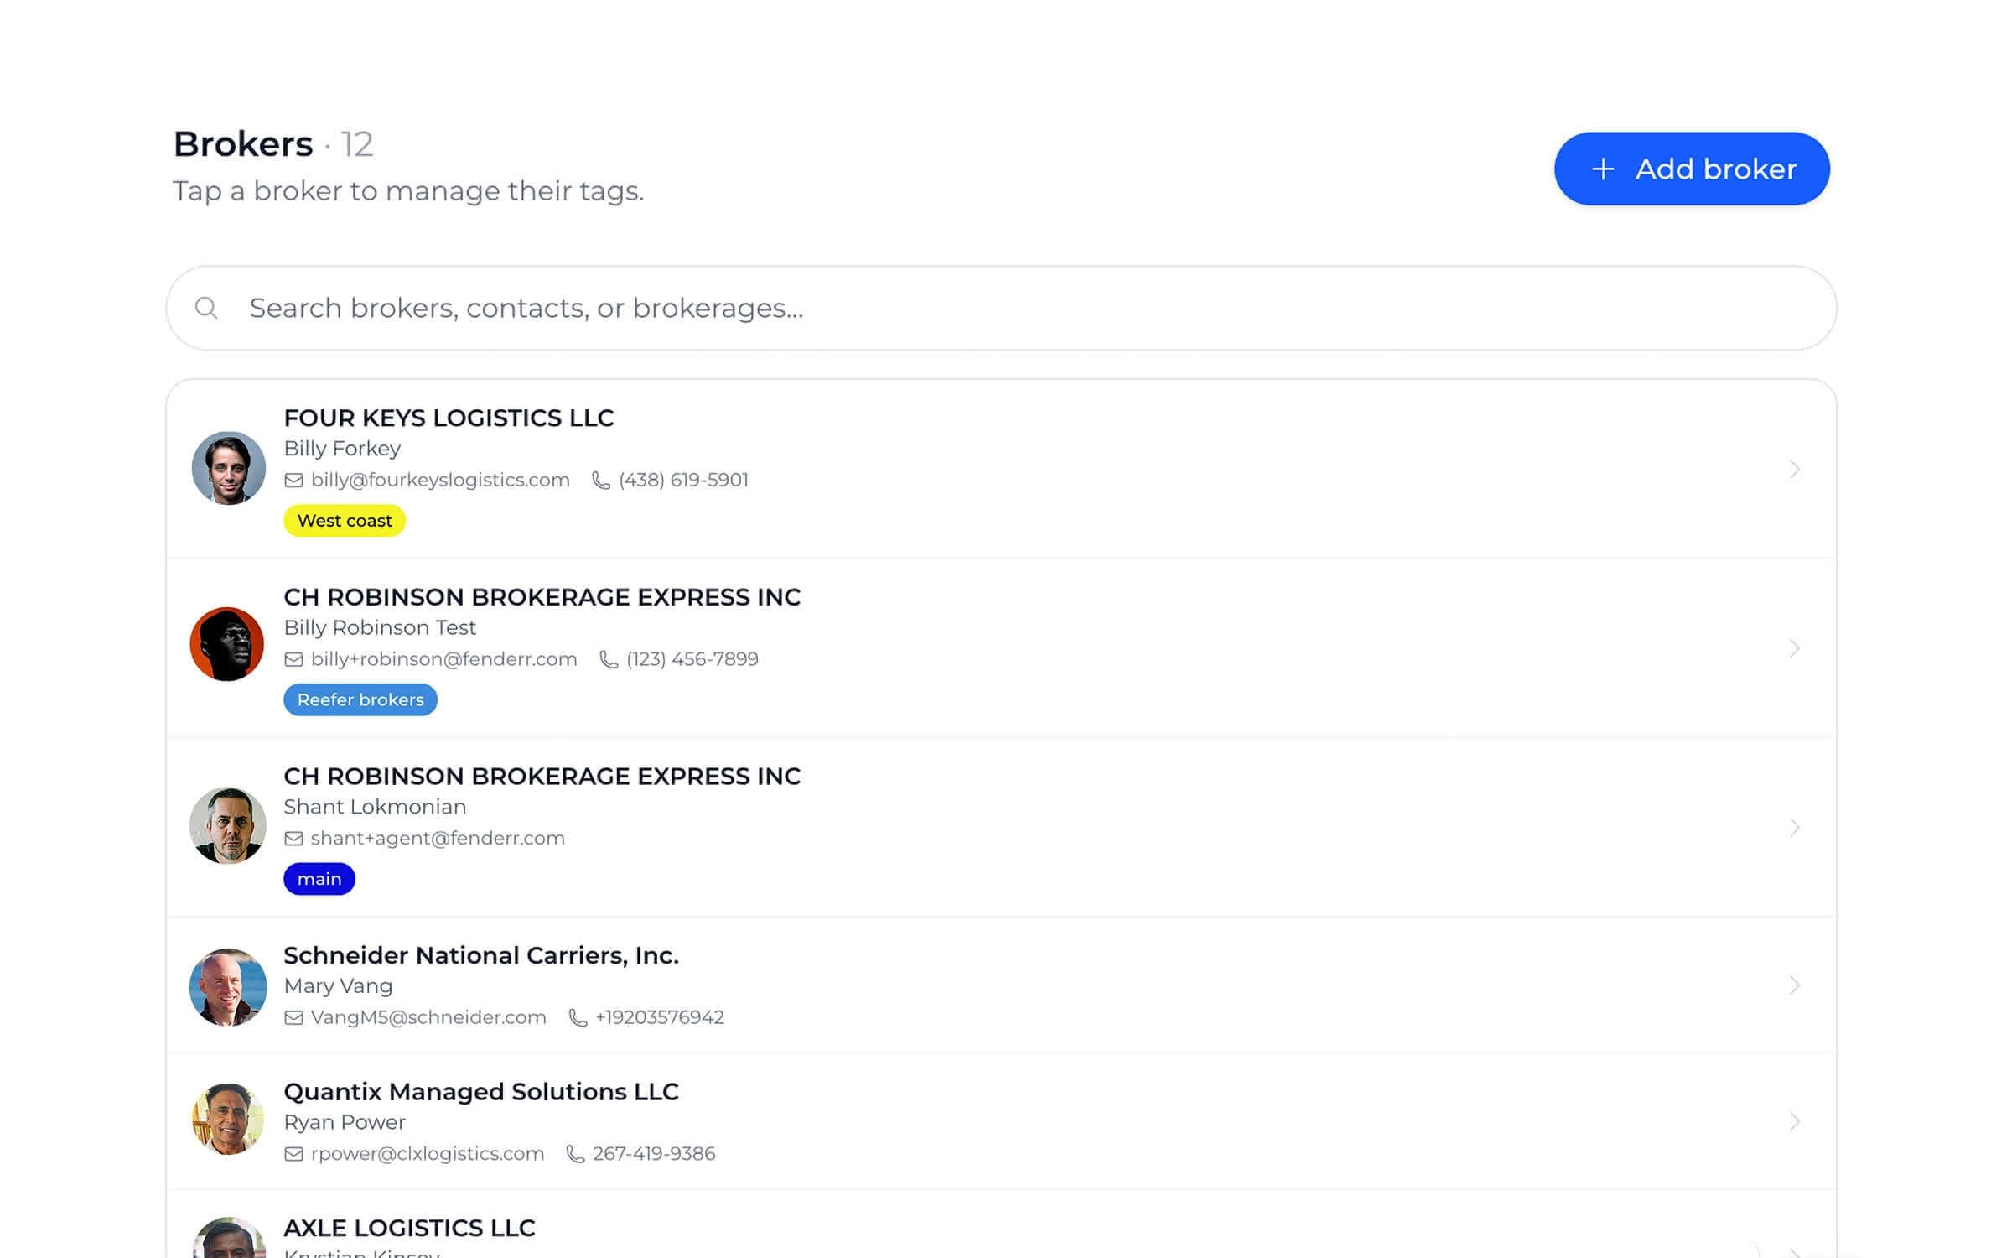Select AXLE LOGISTICS LLC title
The image size is (2012, 1258).
point(409,1228)
